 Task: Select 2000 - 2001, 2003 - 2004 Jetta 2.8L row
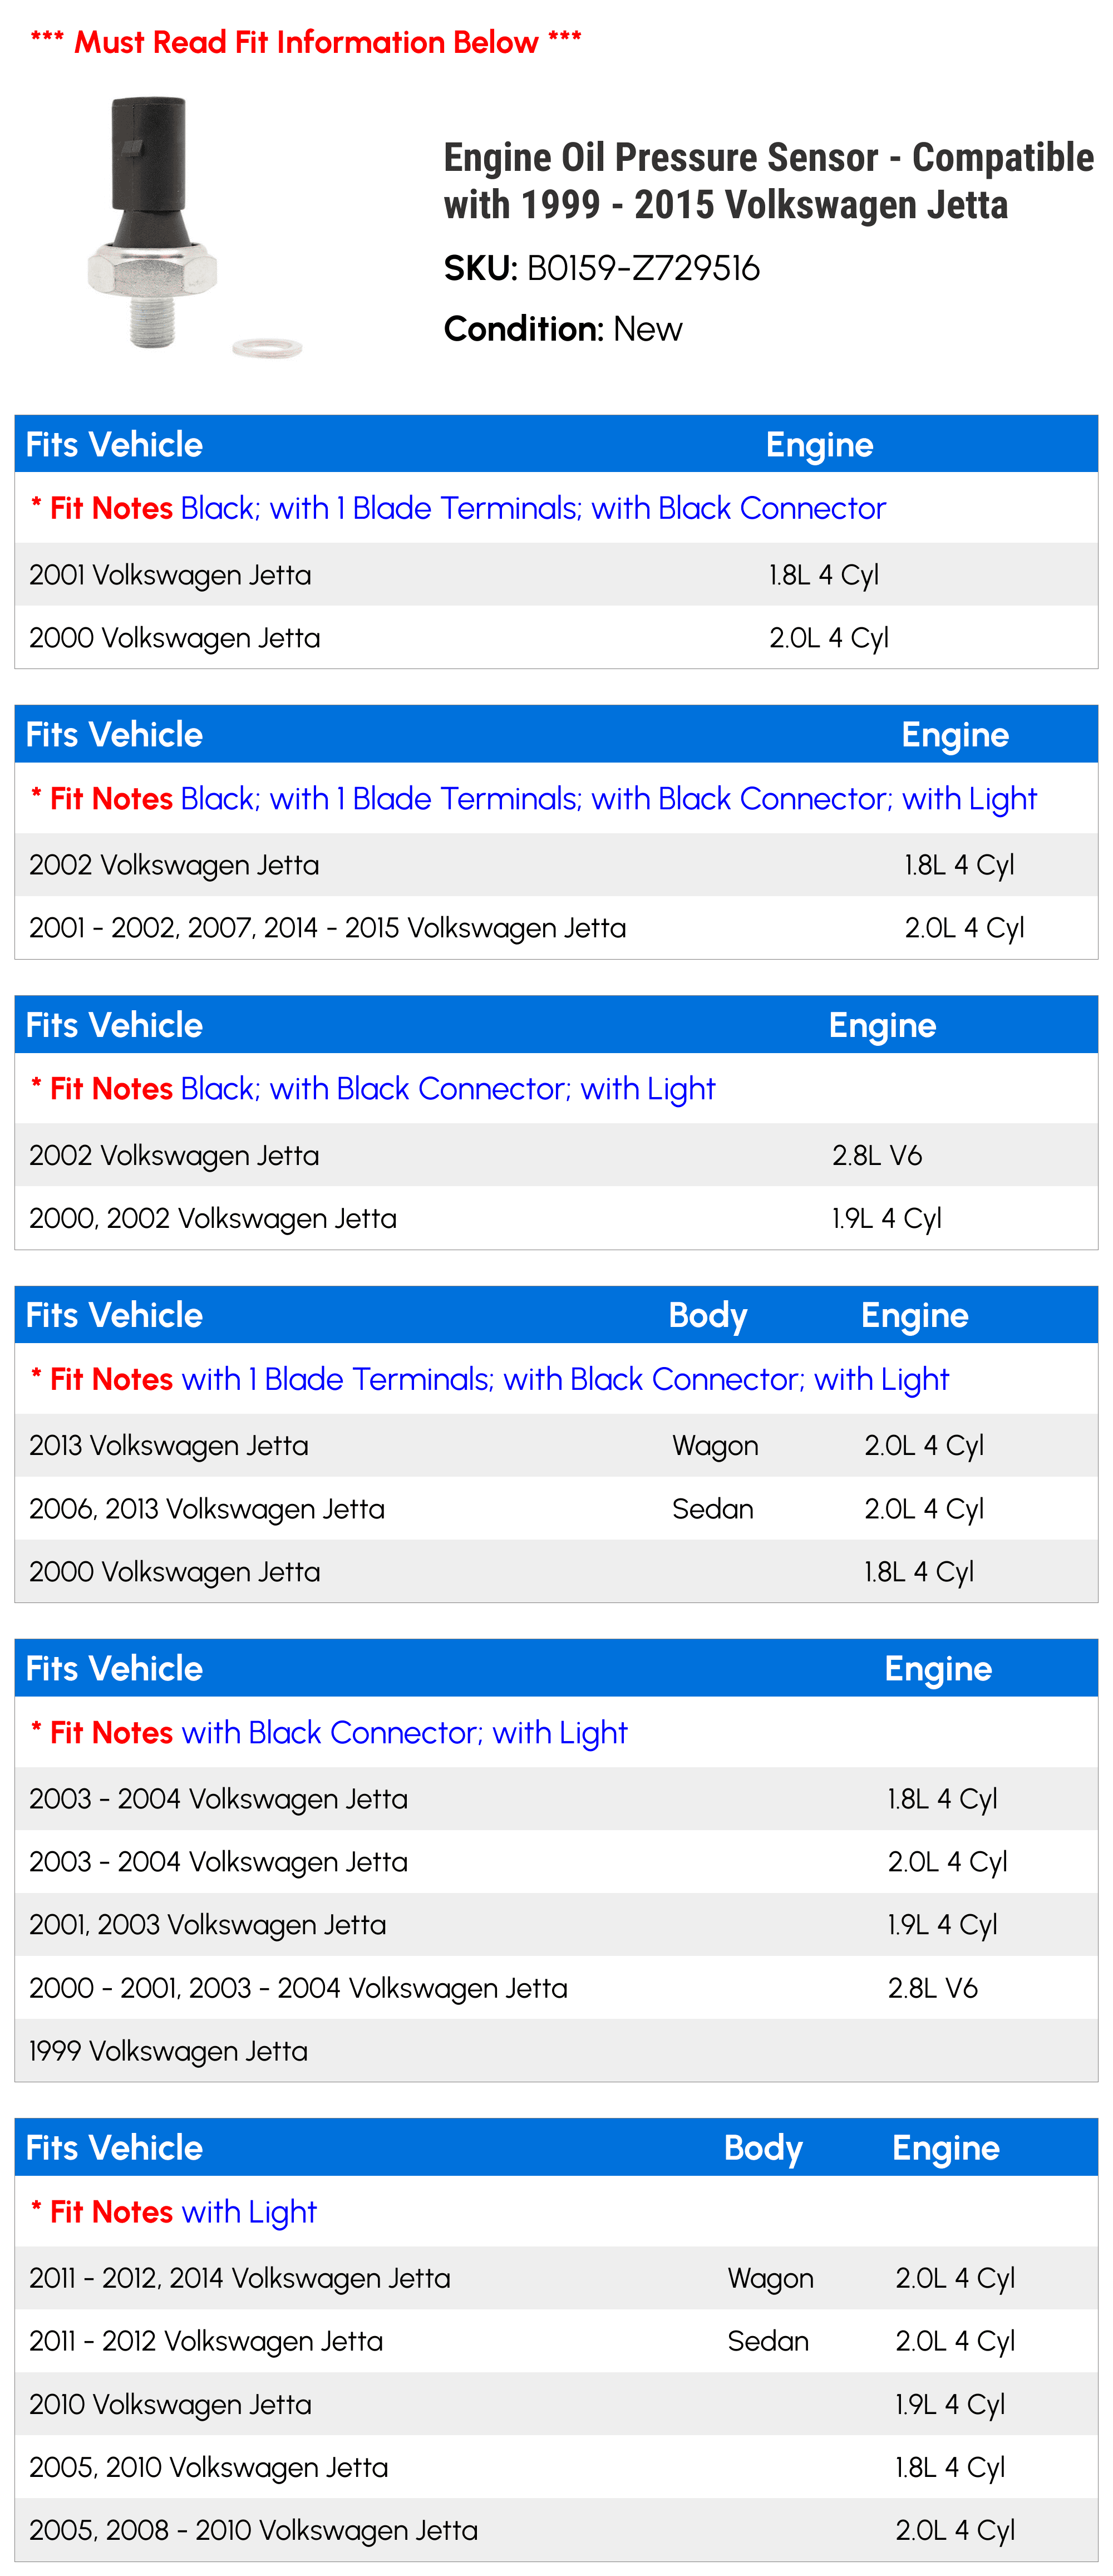point(556,1988)
